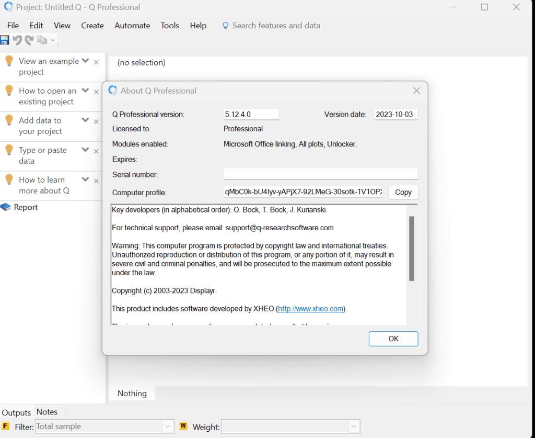Viewport: 535px width, 438px height.
Task: Switch to the Notes tab
Action: point(46,412)
